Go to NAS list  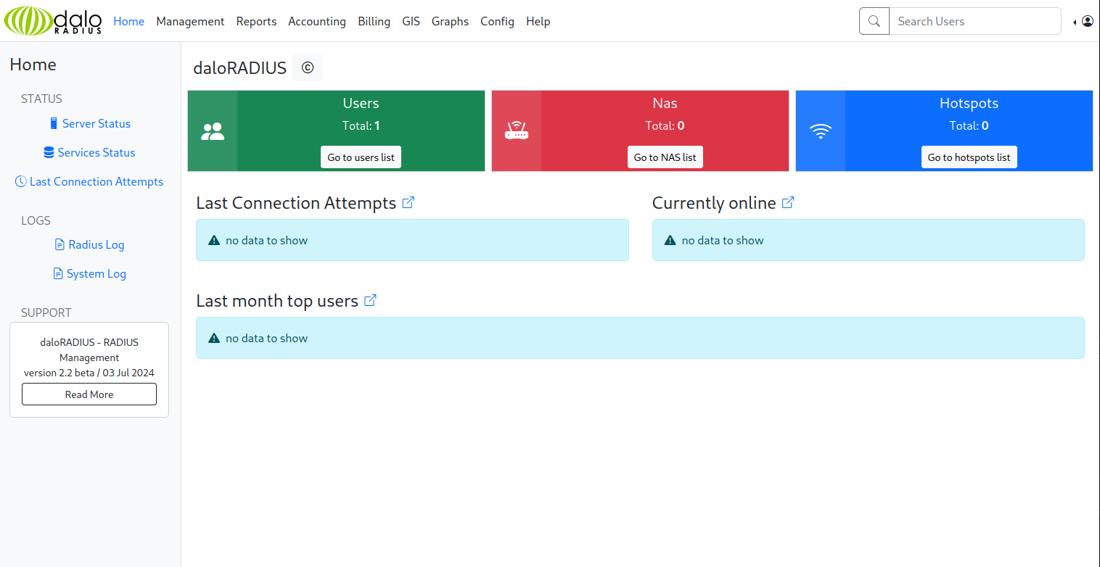pyautogui.click(x=665, y=157)
